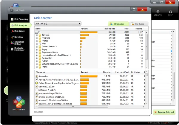
Task: Expand the Python folder
Action: click(x=37, y=61)
